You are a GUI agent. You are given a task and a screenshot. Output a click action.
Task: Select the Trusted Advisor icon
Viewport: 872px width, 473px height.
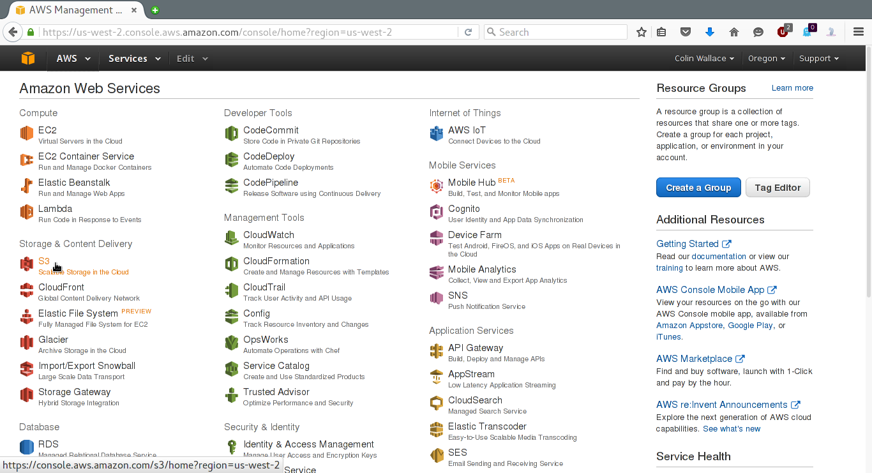(x=232, y=395)
